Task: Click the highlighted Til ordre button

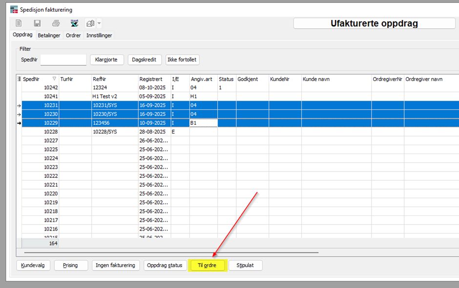Action: [207, 265]
